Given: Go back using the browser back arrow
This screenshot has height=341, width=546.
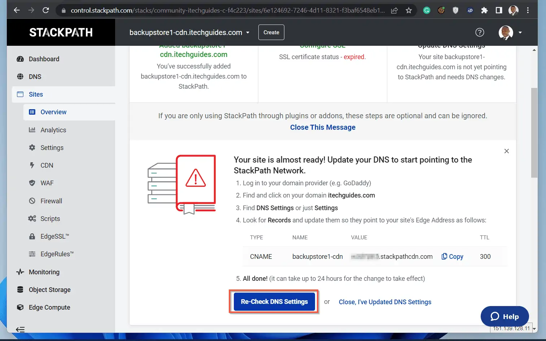Looking at the screenshot, I should pyautogui.click(x=17, y=10).
